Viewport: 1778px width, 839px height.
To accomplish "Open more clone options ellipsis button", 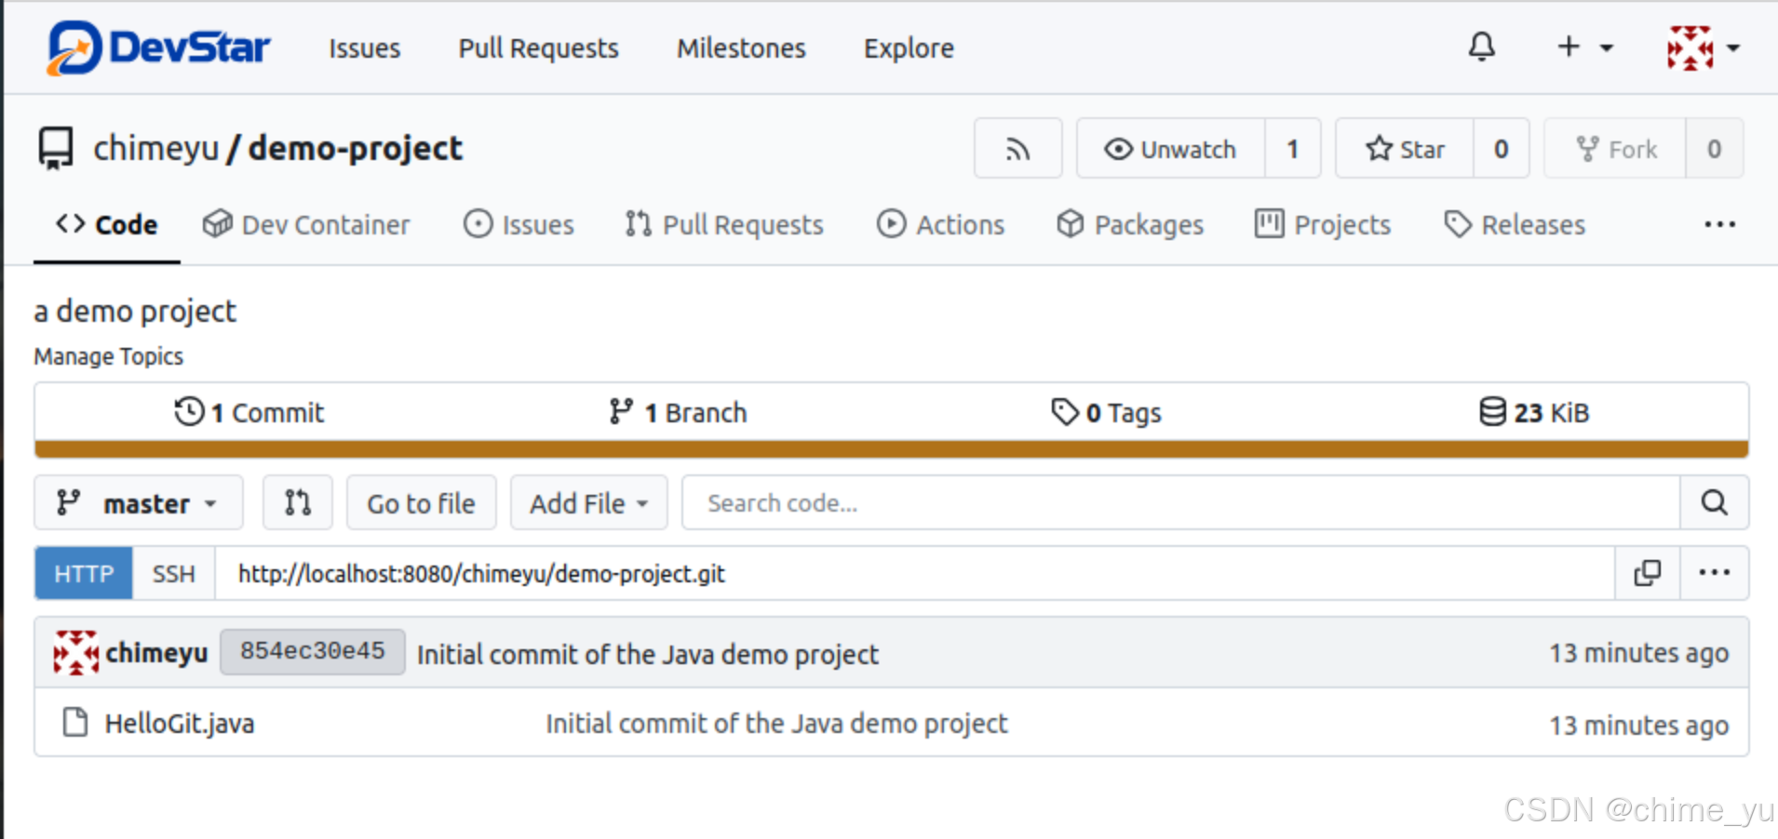I will click(1714, 573).
